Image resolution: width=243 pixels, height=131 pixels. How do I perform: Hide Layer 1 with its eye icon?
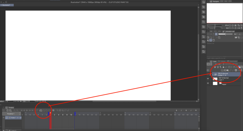tap(208, 79)
